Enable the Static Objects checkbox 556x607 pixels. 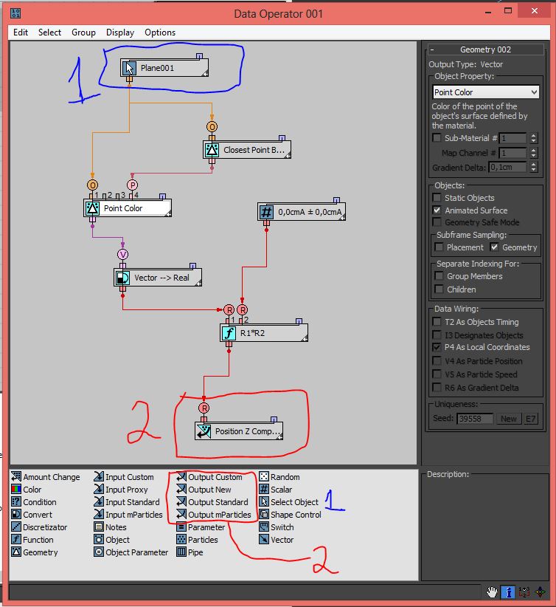coord(437,198)
